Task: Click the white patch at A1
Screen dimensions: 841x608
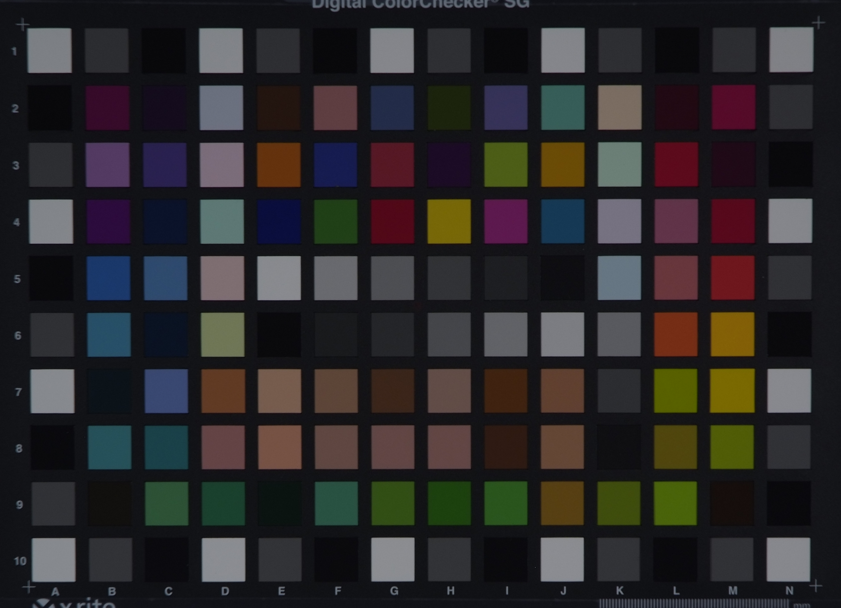Action: (50, 51)
